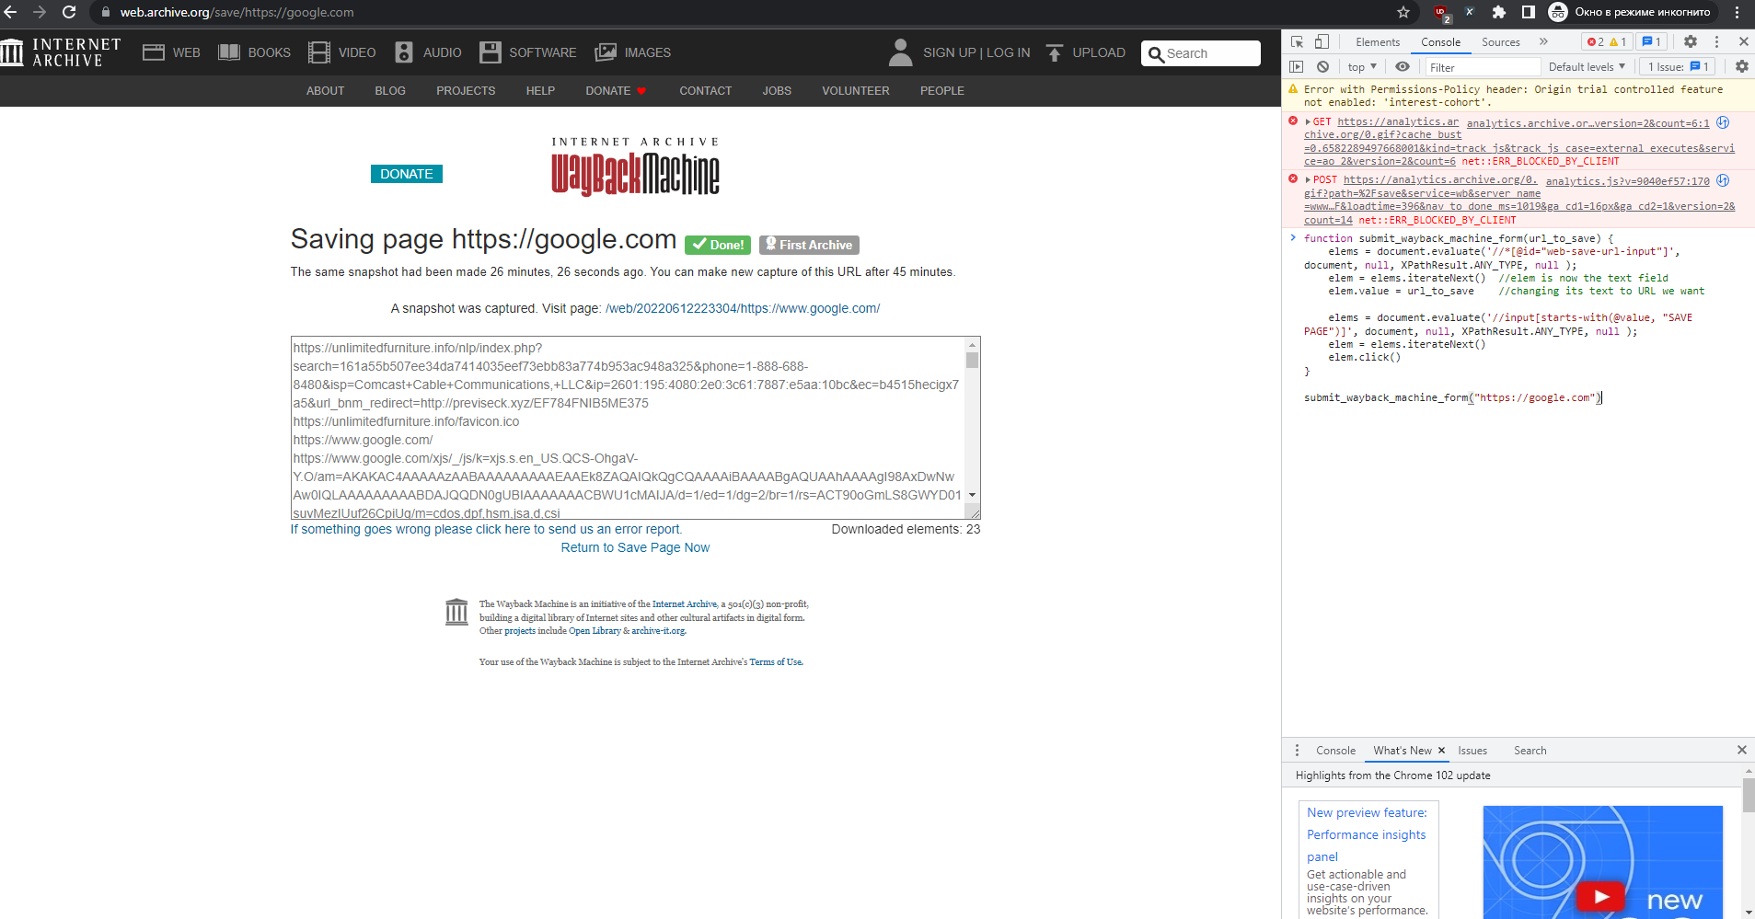Screen dimensions: 1755x919
Task: Open DevTools settings gear in top bar
Action: pos(1691,41)
